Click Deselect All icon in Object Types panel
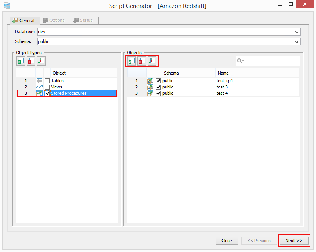 pyautogui.click(x=31, y=61)
